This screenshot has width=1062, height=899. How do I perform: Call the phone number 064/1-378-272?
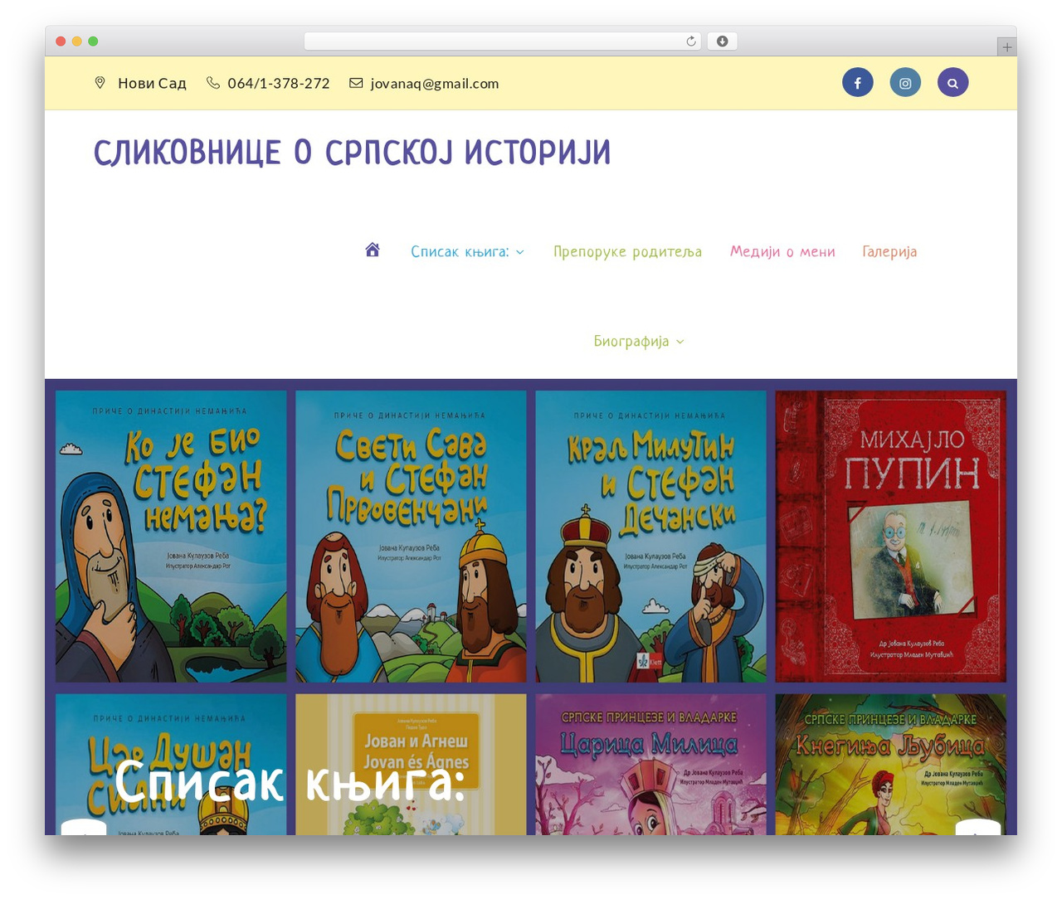279,83
